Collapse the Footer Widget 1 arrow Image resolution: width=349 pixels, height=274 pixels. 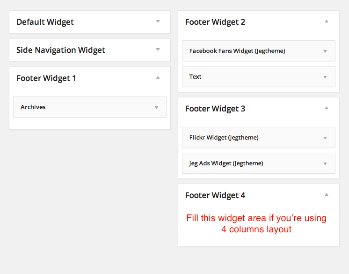[x=158, y=77]
